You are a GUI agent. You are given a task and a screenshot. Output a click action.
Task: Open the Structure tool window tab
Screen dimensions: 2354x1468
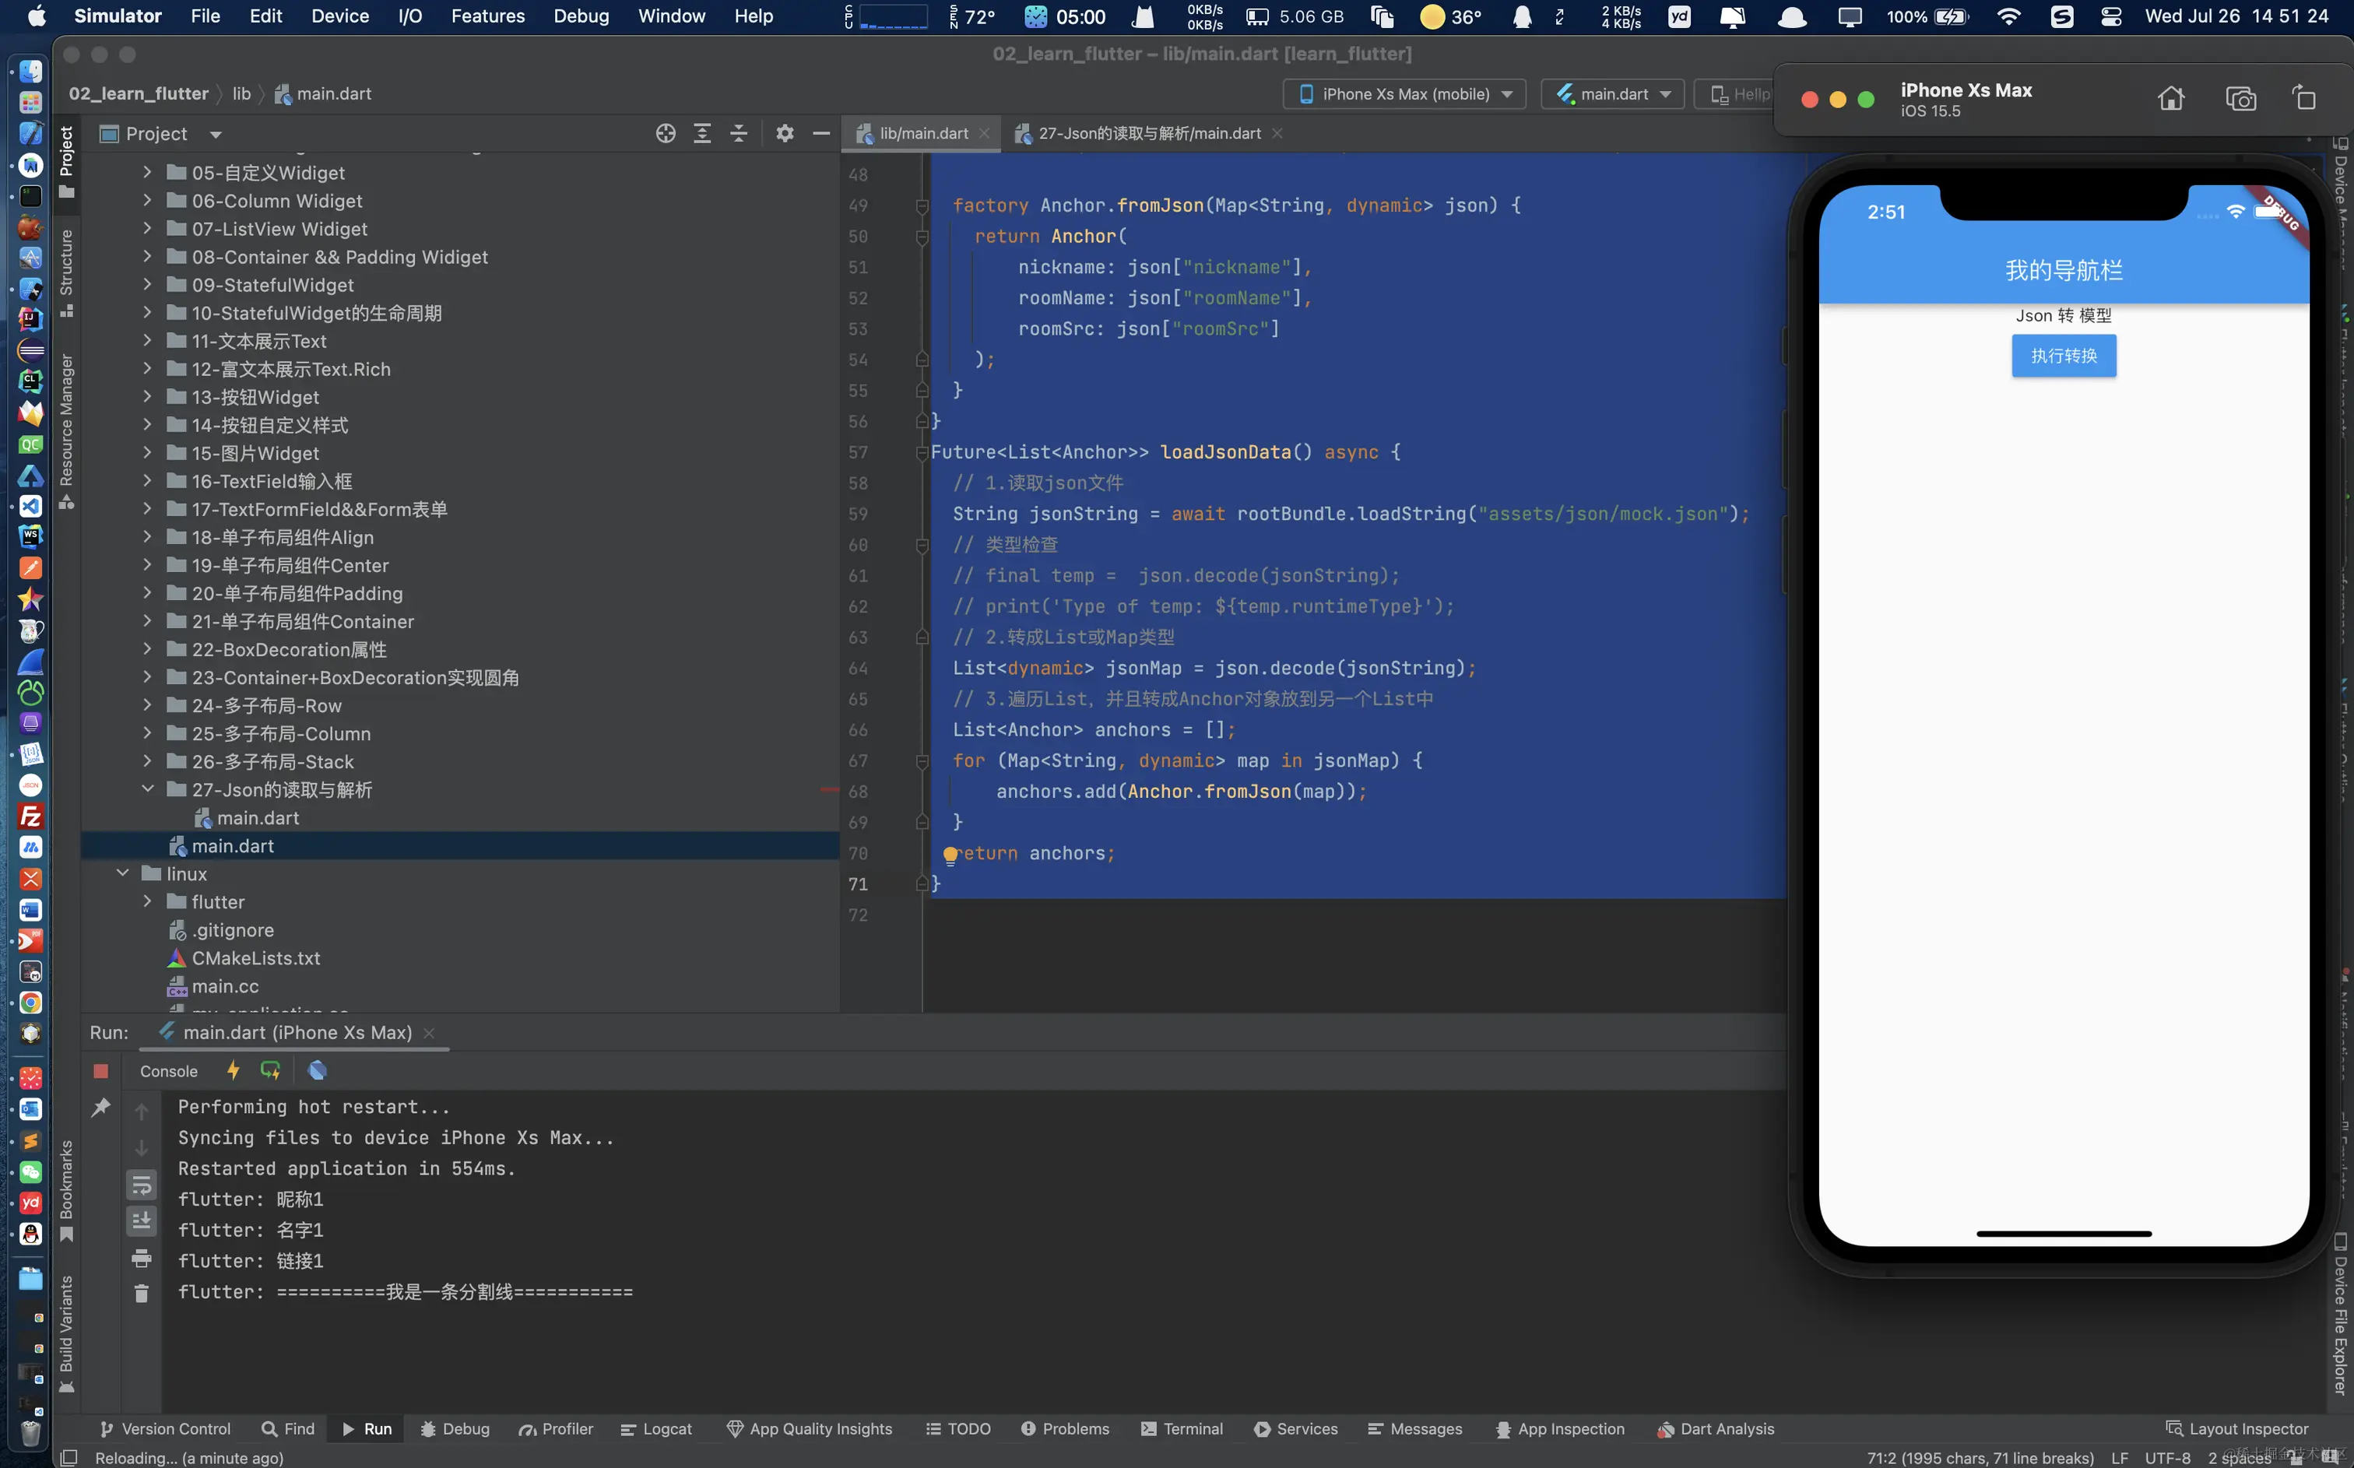tap(66, 273)
